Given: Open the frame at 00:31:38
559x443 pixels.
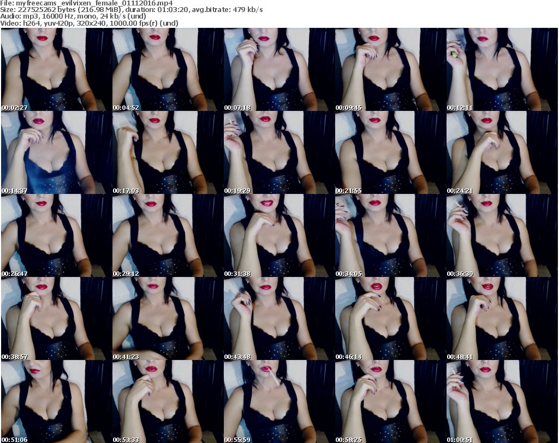Looking at the screenshot, I should [x=279, y=236].
